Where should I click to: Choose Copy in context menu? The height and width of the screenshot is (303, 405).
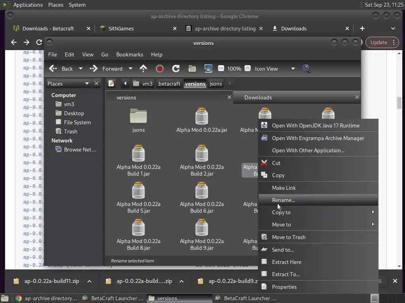pyautogui.click(x=318, y=175)
